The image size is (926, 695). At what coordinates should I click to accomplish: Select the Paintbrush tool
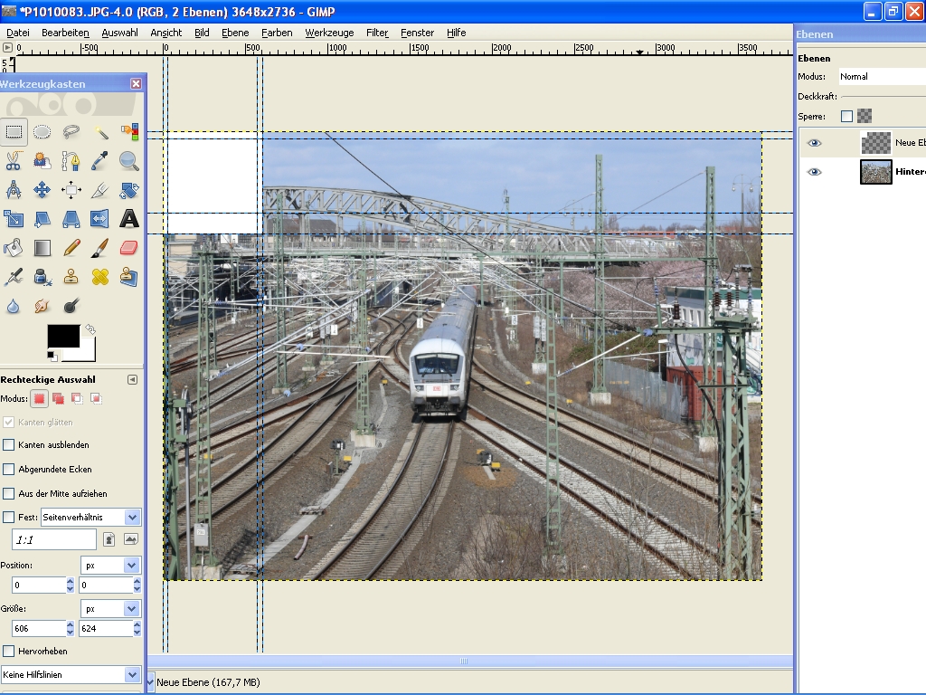(100, 248)
